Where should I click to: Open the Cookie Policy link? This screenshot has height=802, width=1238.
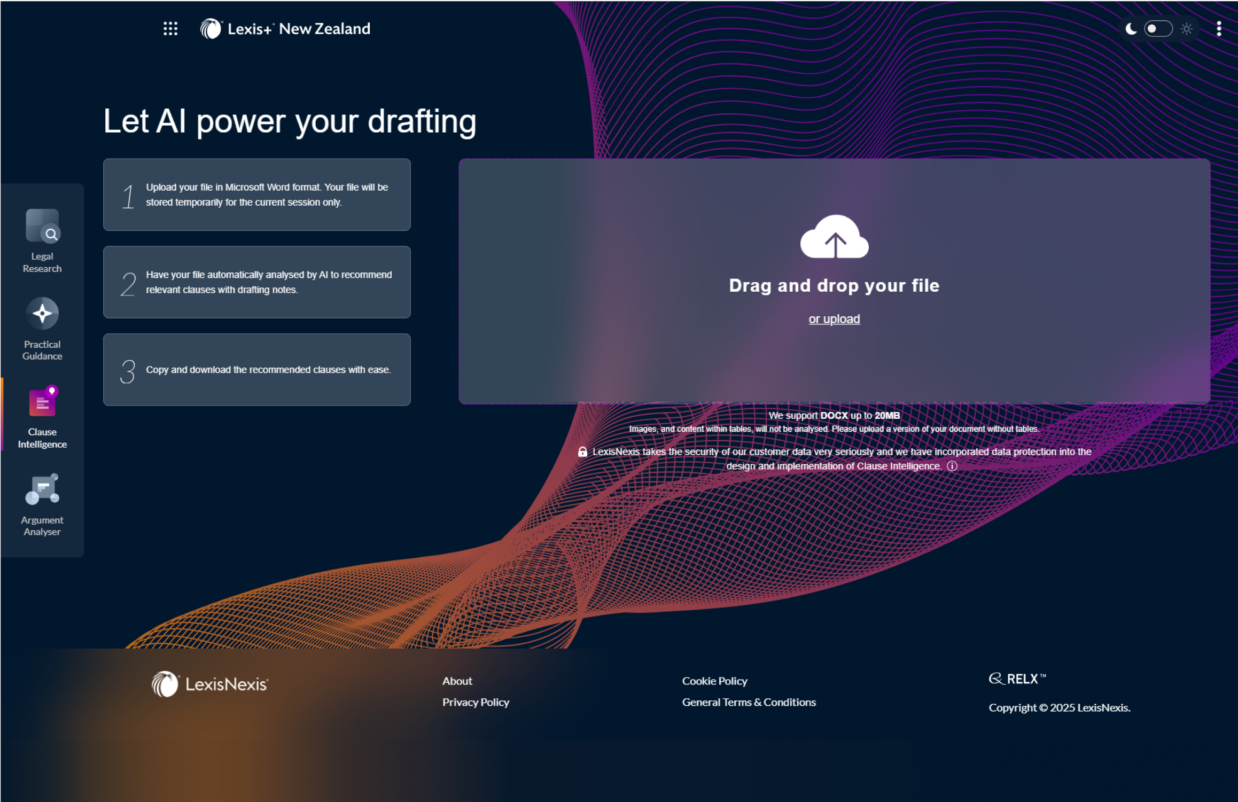coord(714,681)
